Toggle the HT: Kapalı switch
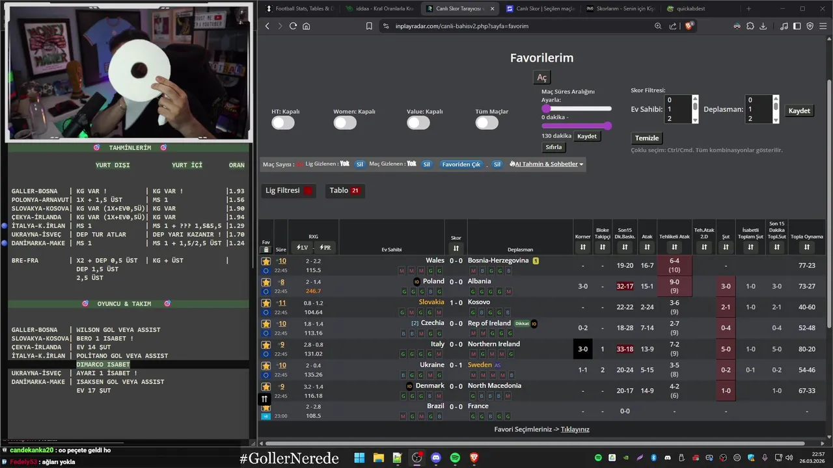Image resolution: width=833 pixels, height=468 pixels. [283, 123]
